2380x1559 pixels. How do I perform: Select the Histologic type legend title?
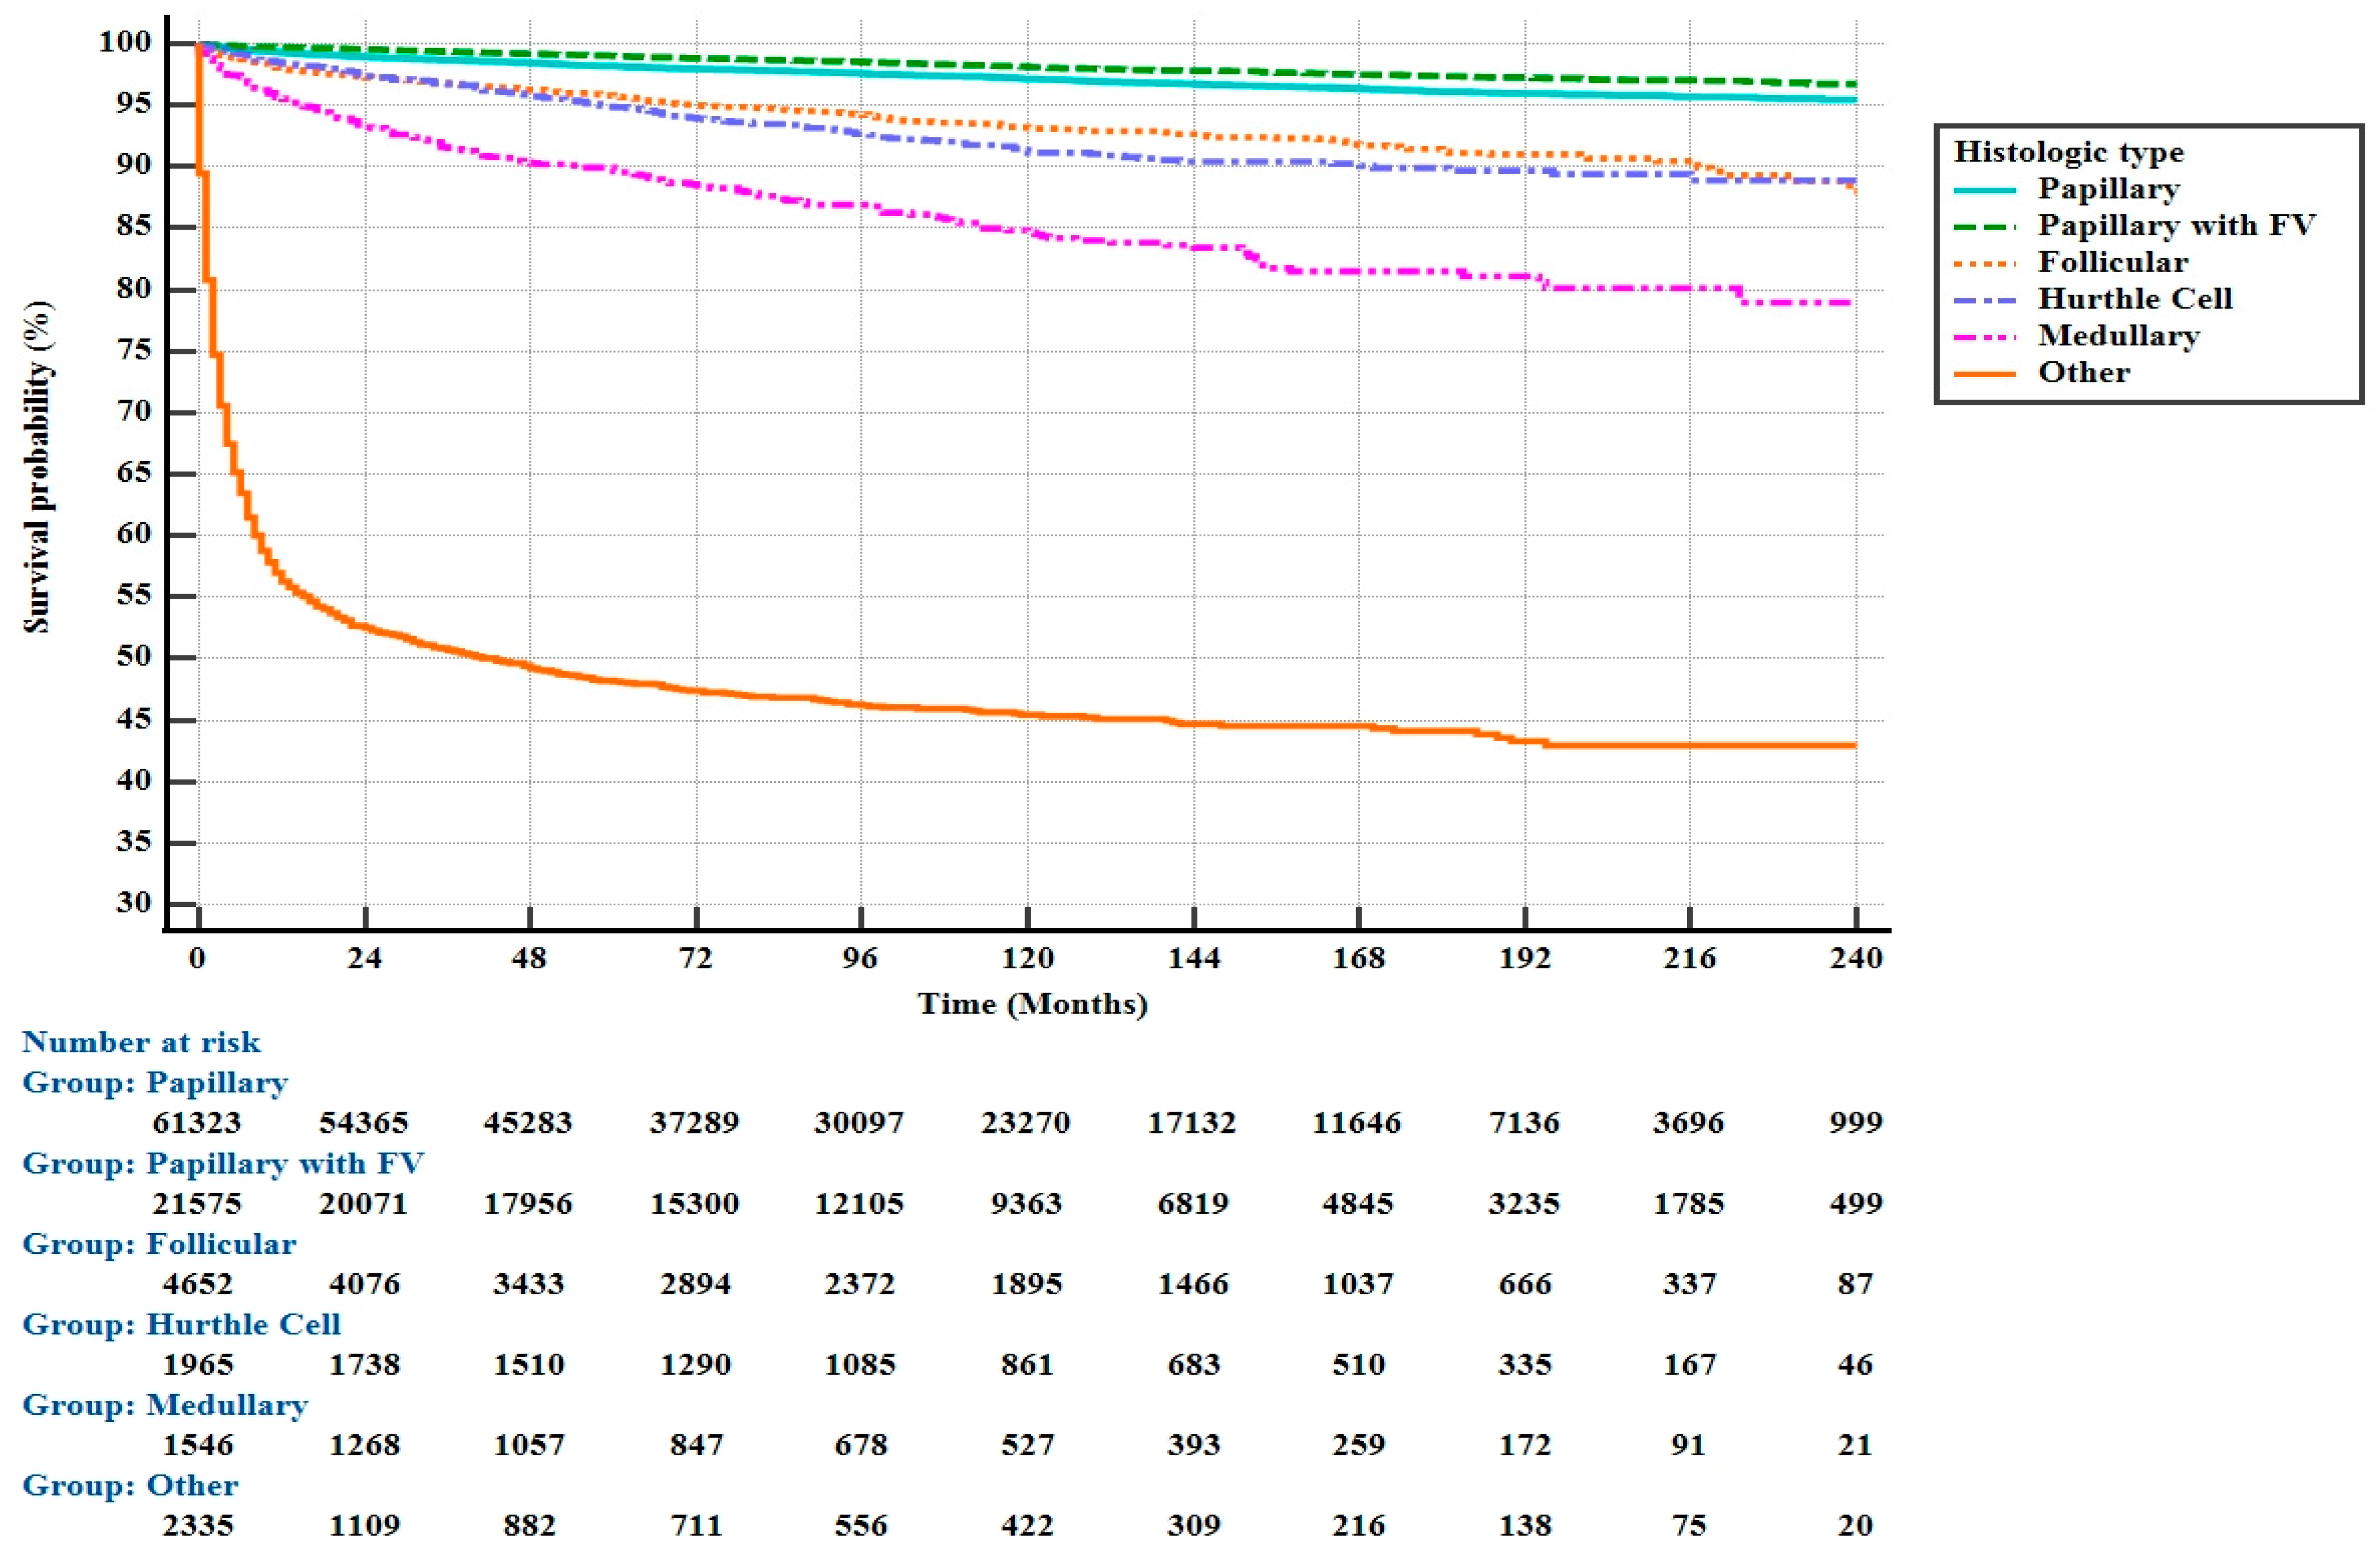pos(2068,152)
